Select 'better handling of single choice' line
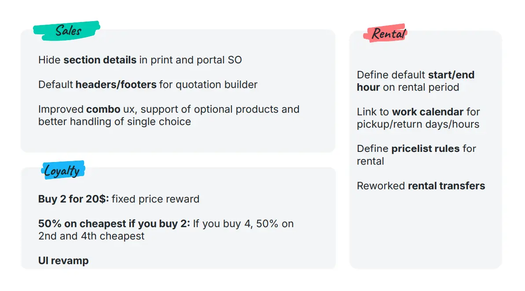Screen dimensions: 525x291 tap(114, 122)
